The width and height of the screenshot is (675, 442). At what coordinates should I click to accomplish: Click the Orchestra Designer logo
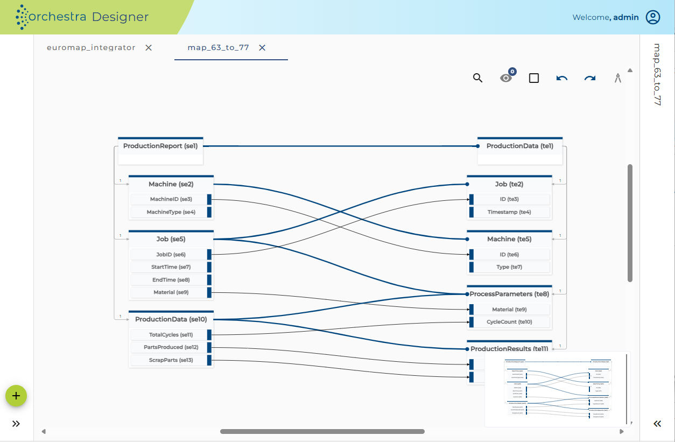[82, 17]
